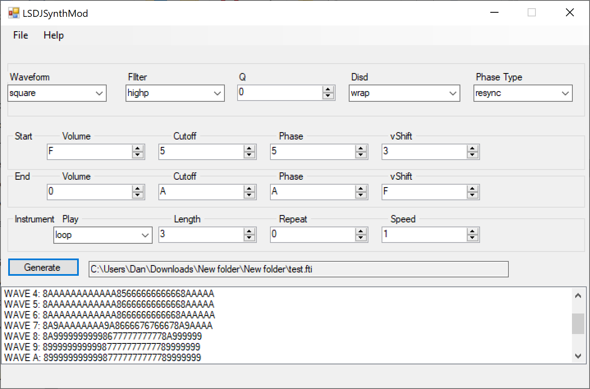Expand the Instrument Play dropdown showing loop
590x389 pixels.
pyautogui.click(x=145, y=235)
